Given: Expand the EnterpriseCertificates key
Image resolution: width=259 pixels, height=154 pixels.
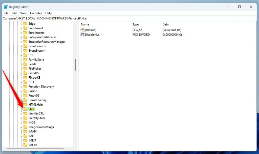Looking at the screenshot, I should (21, 37).
